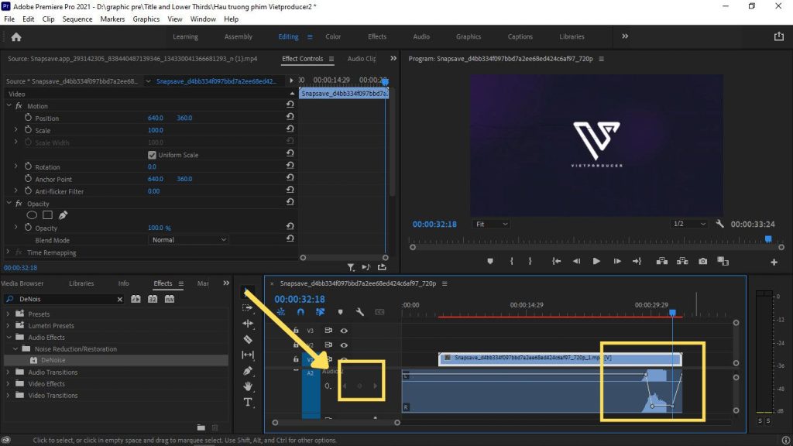
Task: Open the Sequence menu
Action: tap(77, 19)
